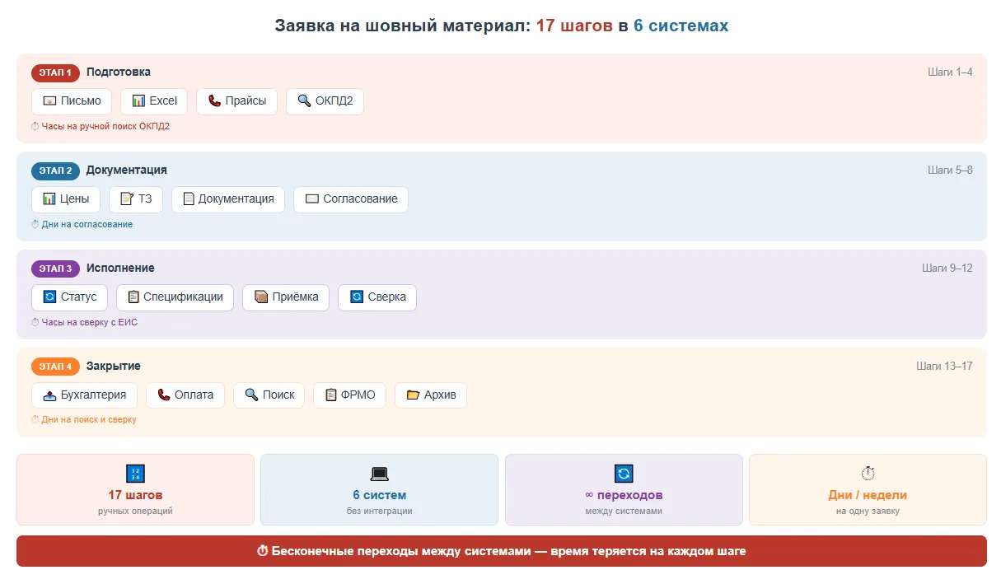Click the 6 систем summary value
The image size is (1001, 570).
(380, 496)
